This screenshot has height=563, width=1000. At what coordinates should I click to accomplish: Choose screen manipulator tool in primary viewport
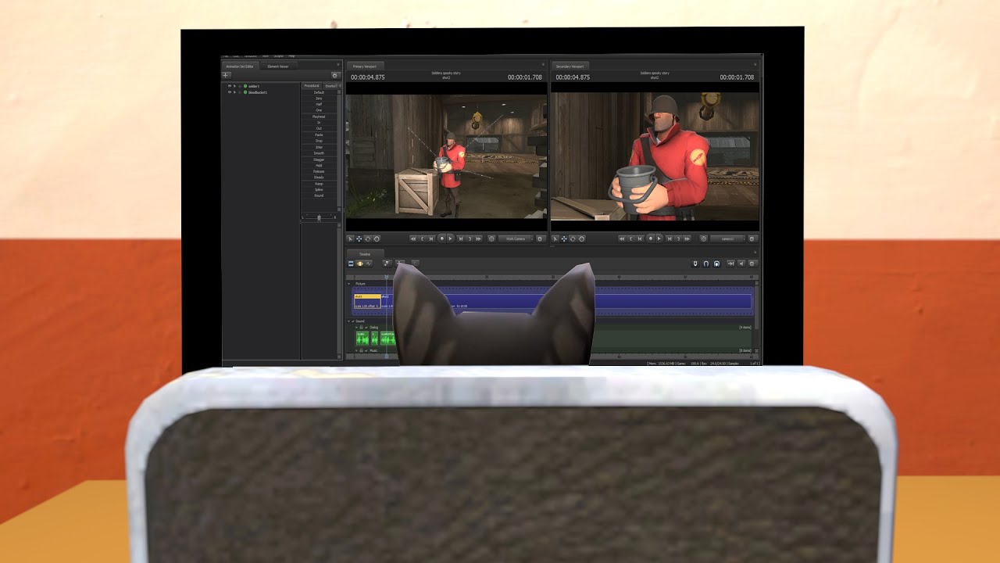[377, 238]
